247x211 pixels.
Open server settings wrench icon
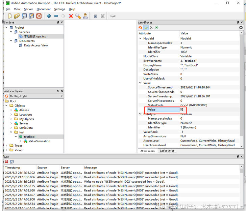coord(78,16)
